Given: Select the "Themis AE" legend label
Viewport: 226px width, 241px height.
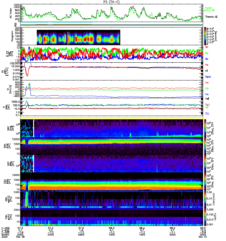Looking at the screenshot, I should 211,17.
